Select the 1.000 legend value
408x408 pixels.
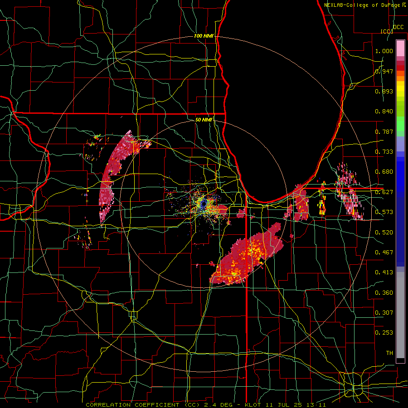coord(384,51)
